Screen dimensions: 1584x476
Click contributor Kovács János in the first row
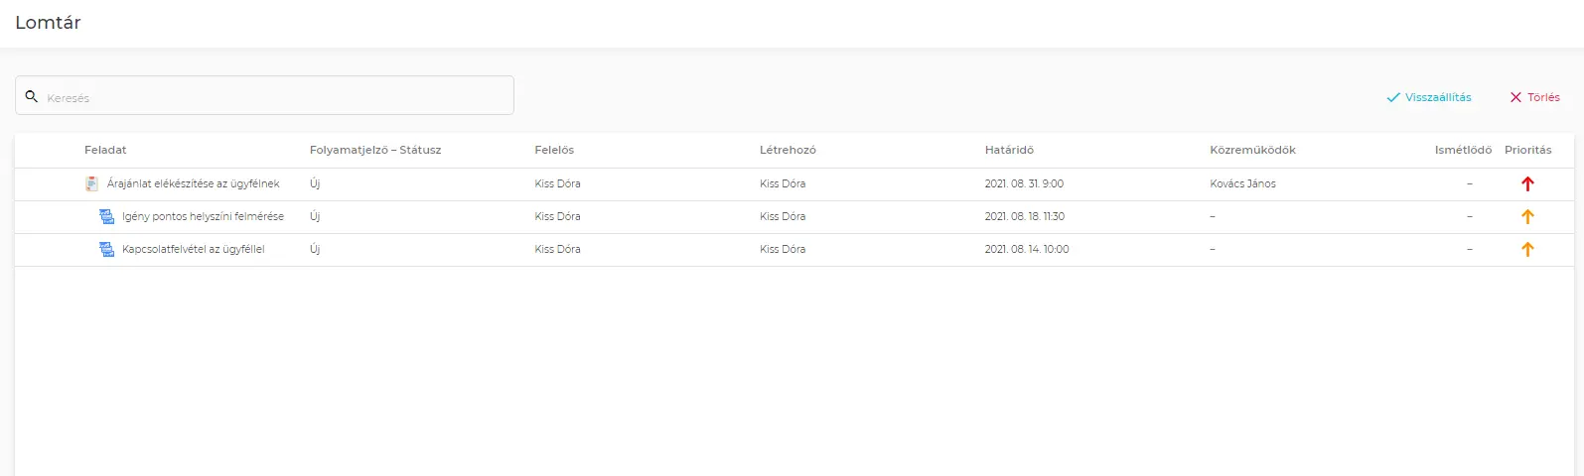tap(1242, 183)
